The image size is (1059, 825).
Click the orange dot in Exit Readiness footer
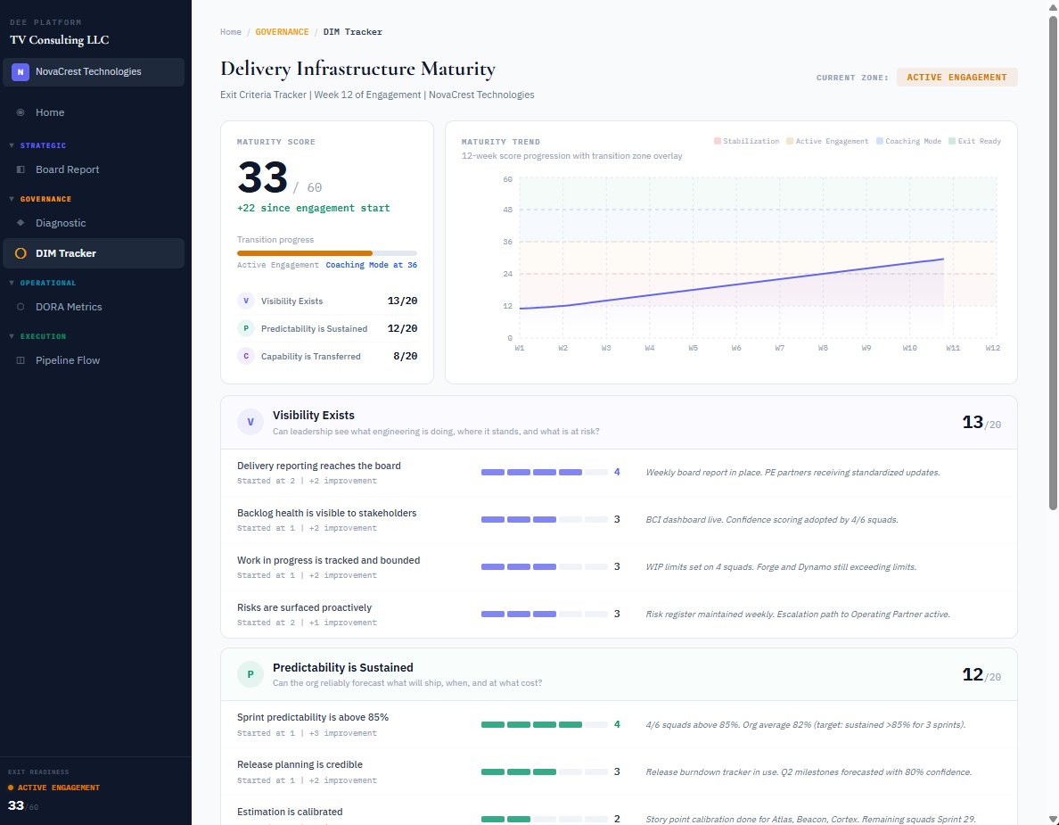(10, 788)
